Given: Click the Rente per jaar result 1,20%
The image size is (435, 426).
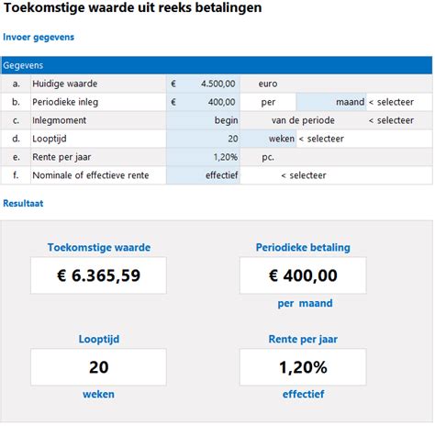Looking at the screenshot, I should click(x=303, y=367).
